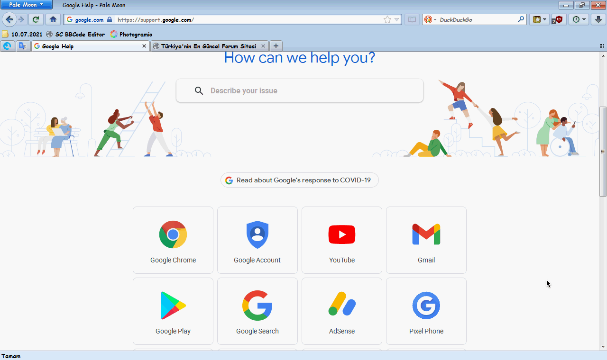
Task: Go back using the back arrow
Action: pos(9,19)
